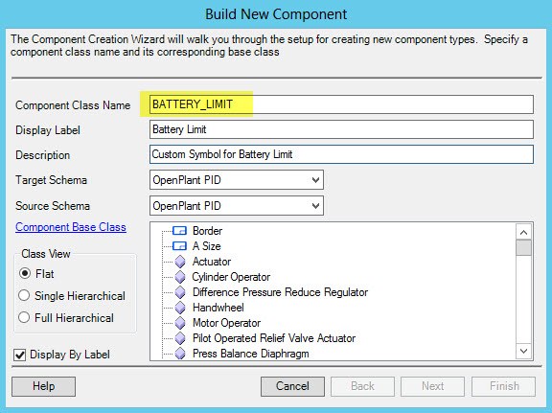Click the class list scroll down arrow

pos(523,351)
